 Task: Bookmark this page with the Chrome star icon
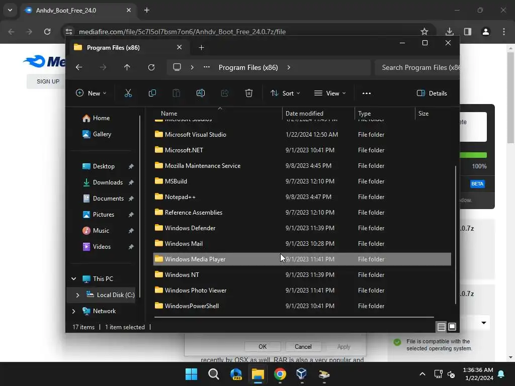pyautogui.click(x=424, y=32)
